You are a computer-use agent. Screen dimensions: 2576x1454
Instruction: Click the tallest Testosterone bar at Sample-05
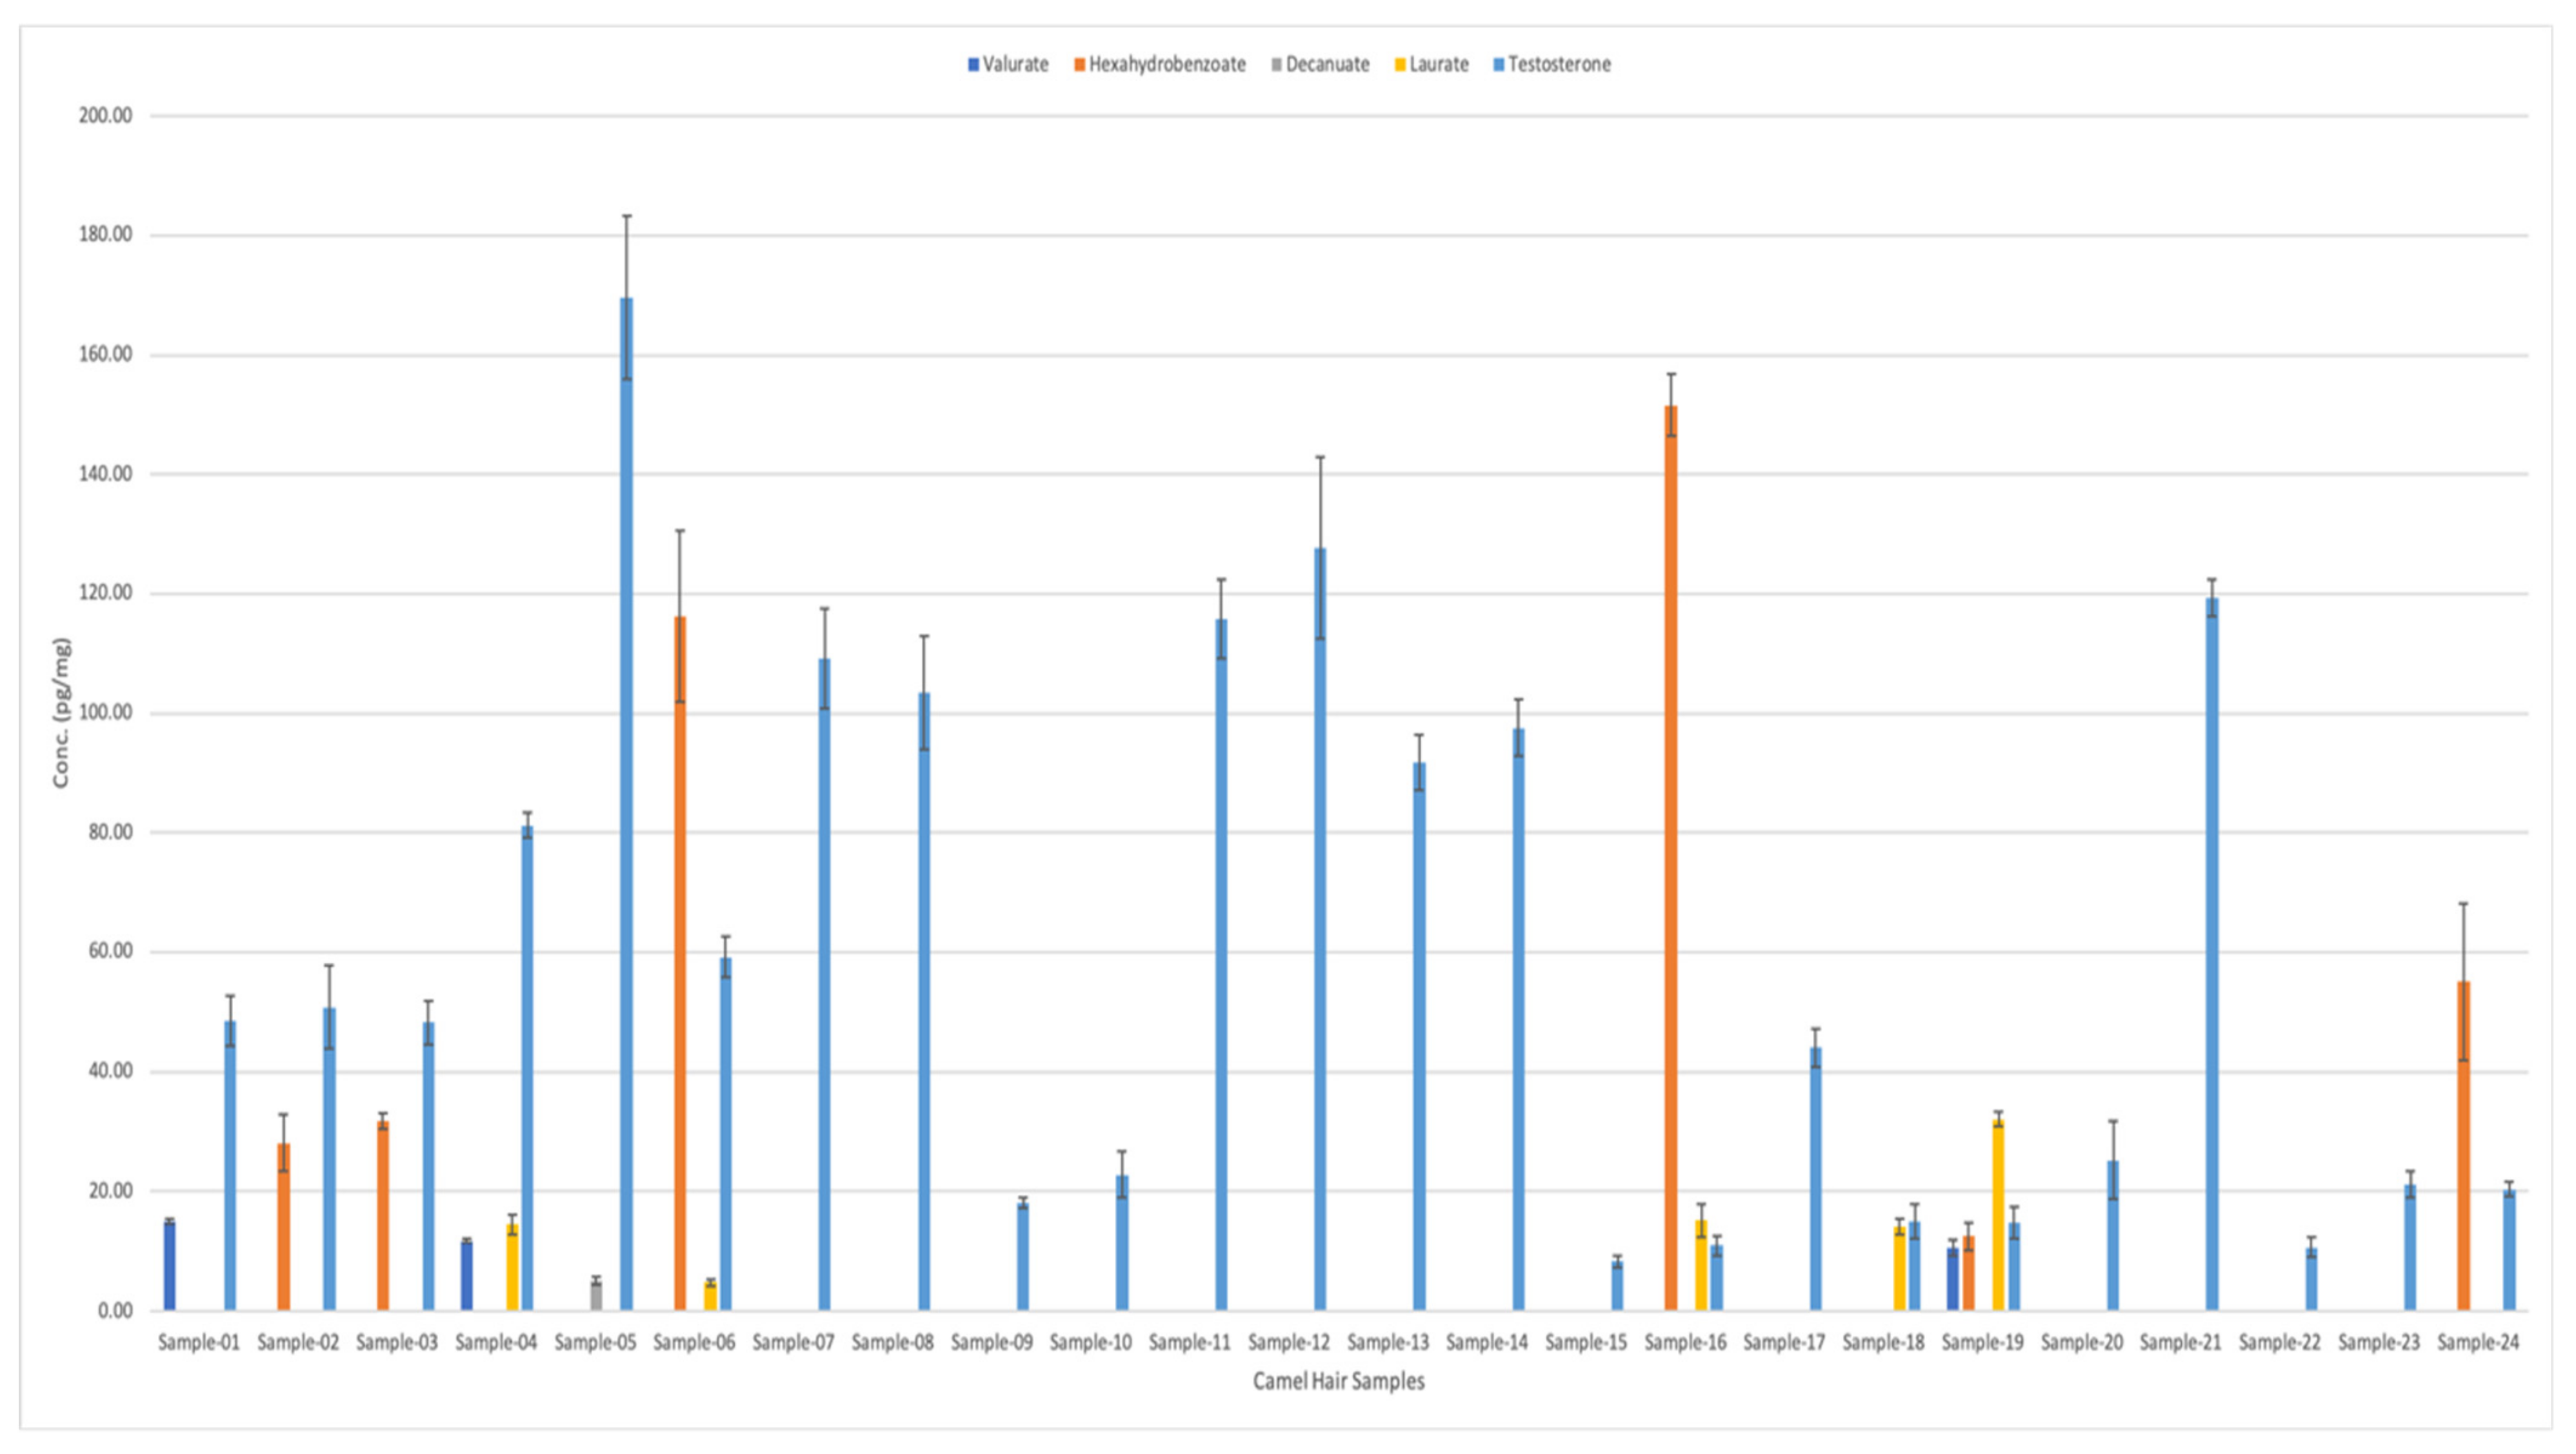[626, 800]
